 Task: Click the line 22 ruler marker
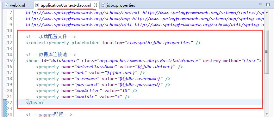5,103
